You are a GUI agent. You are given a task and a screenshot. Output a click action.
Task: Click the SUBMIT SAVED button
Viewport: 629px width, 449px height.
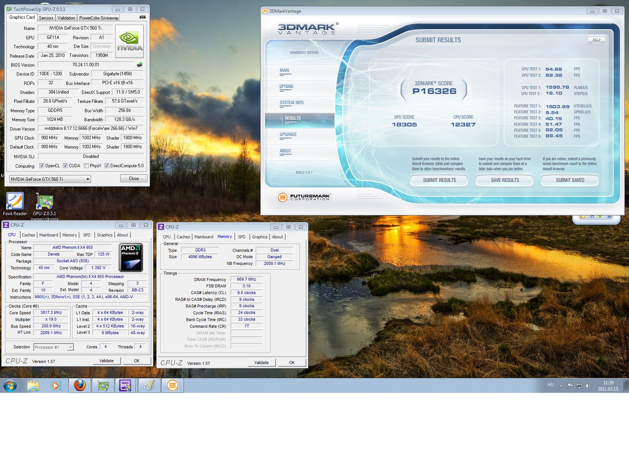(x=570, y=180)
